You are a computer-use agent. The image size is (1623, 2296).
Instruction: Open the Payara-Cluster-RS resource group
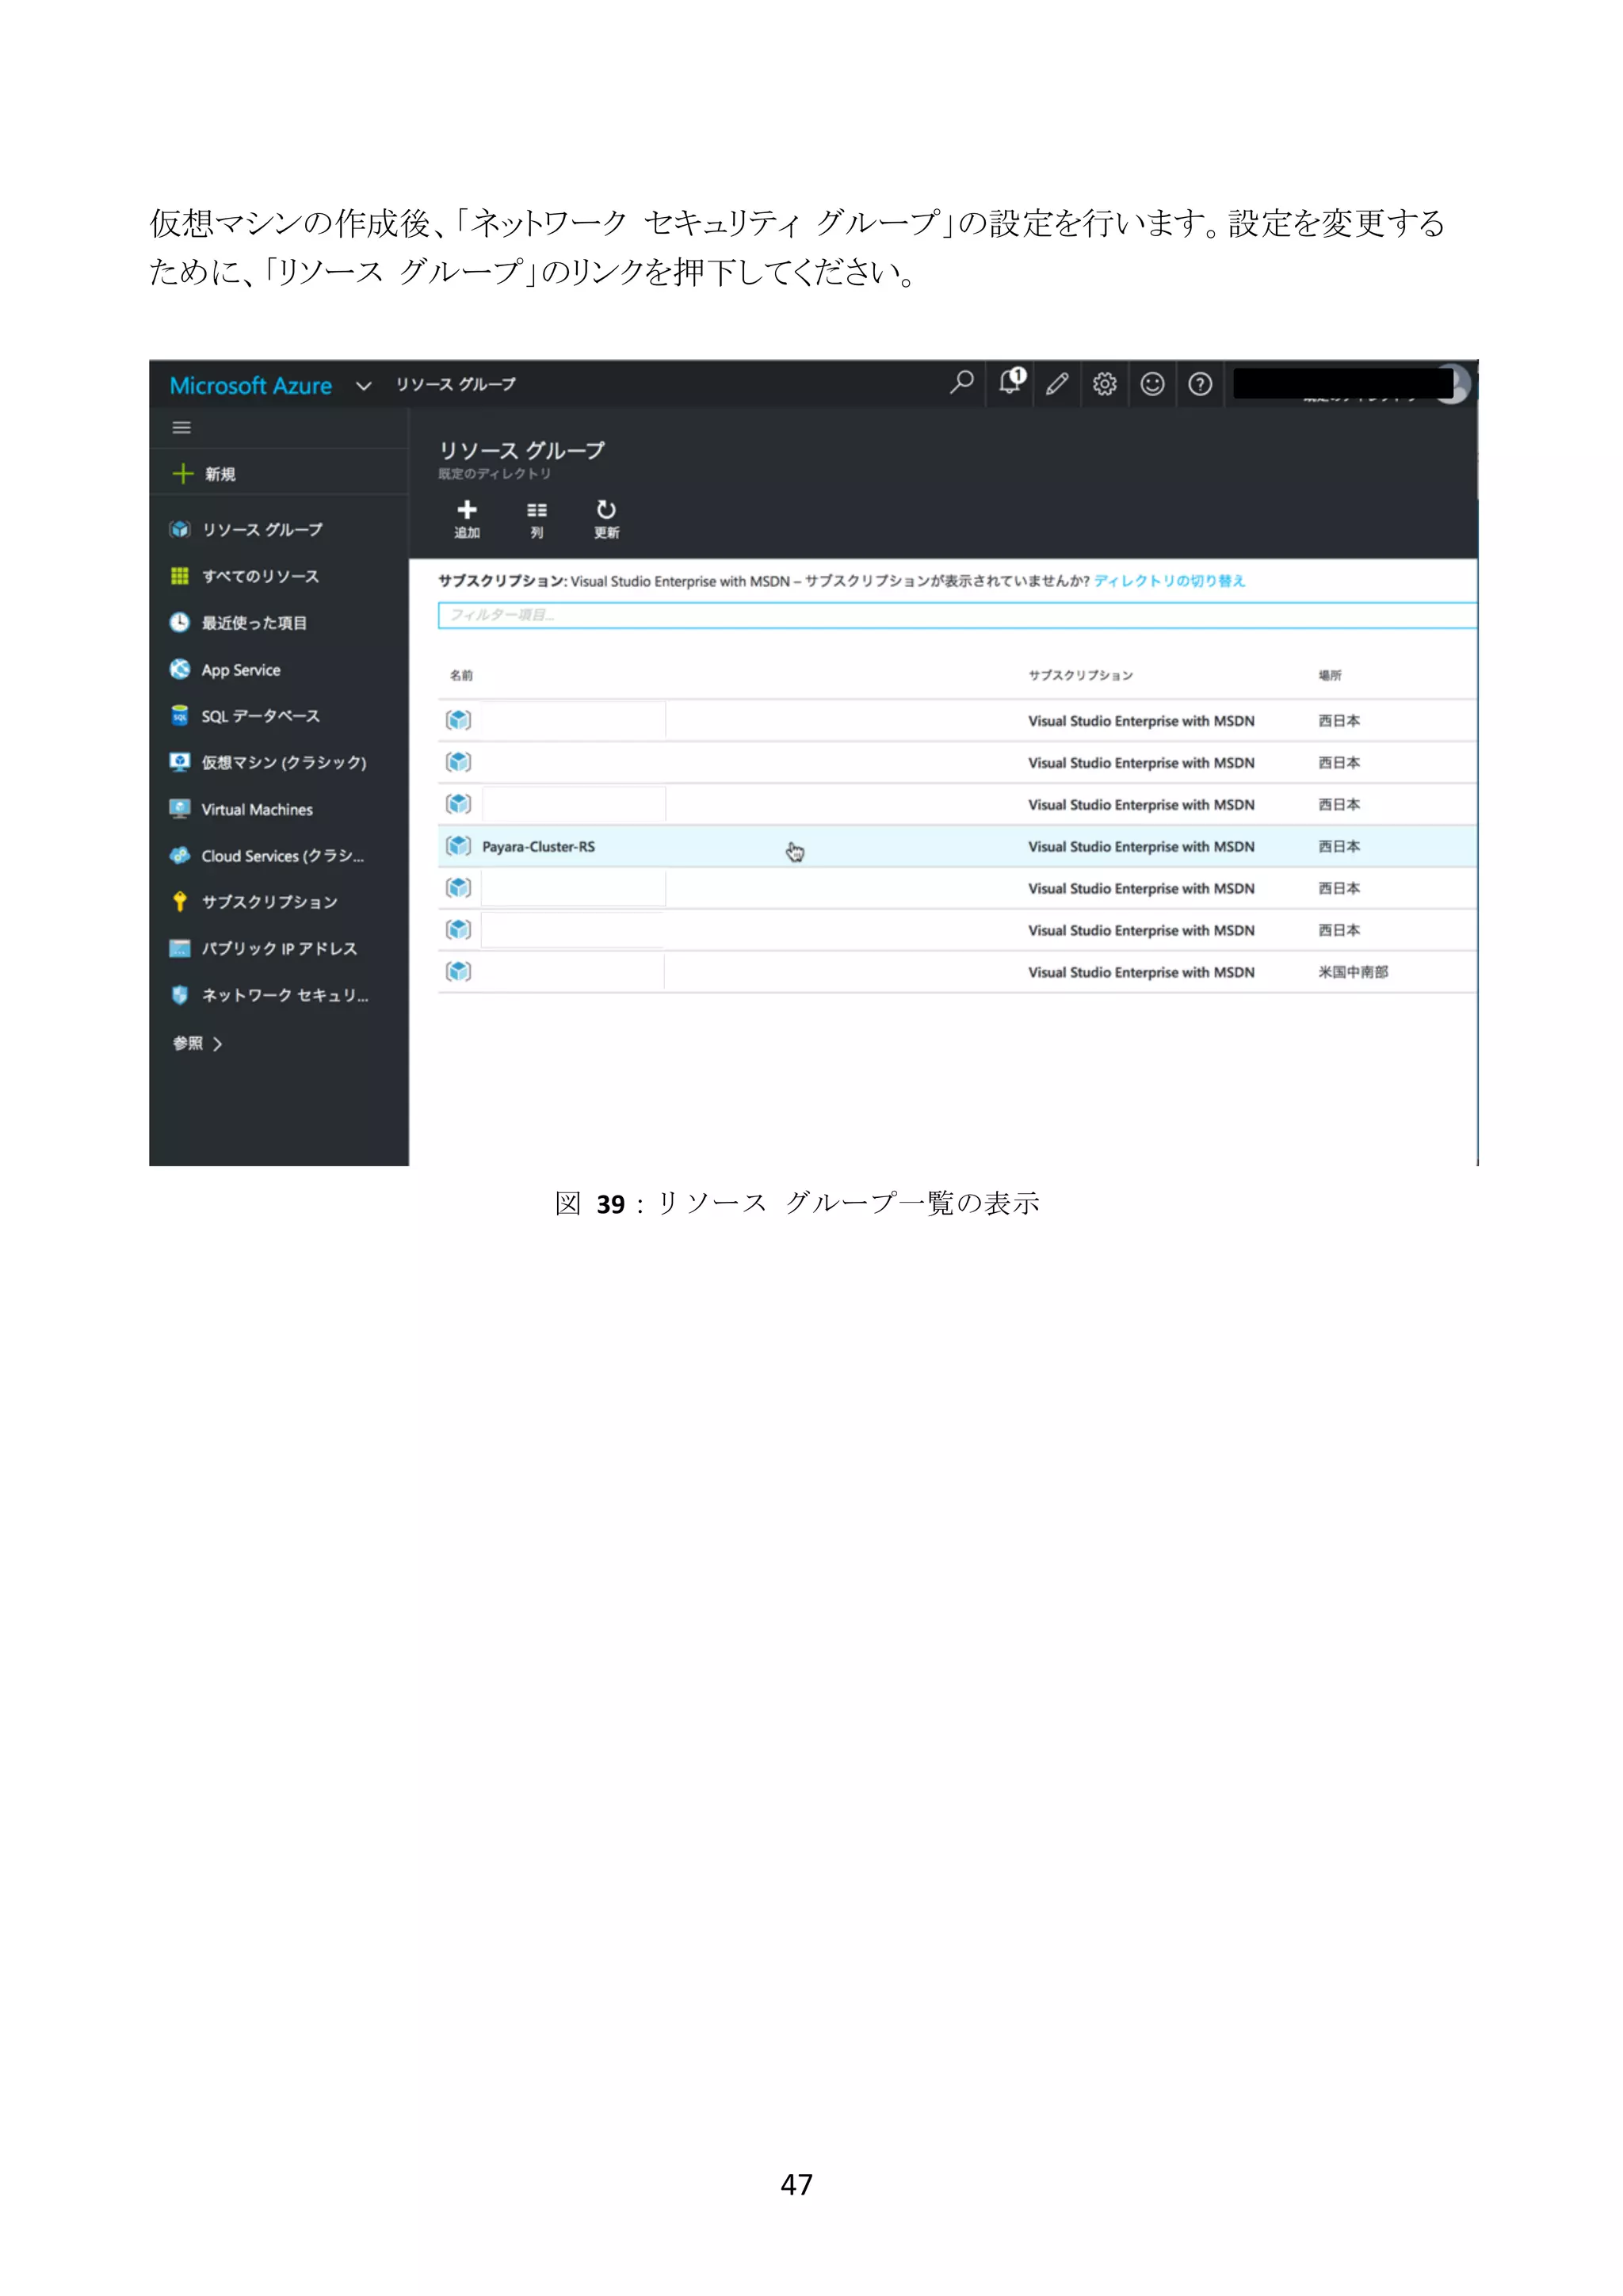[538, 847]
